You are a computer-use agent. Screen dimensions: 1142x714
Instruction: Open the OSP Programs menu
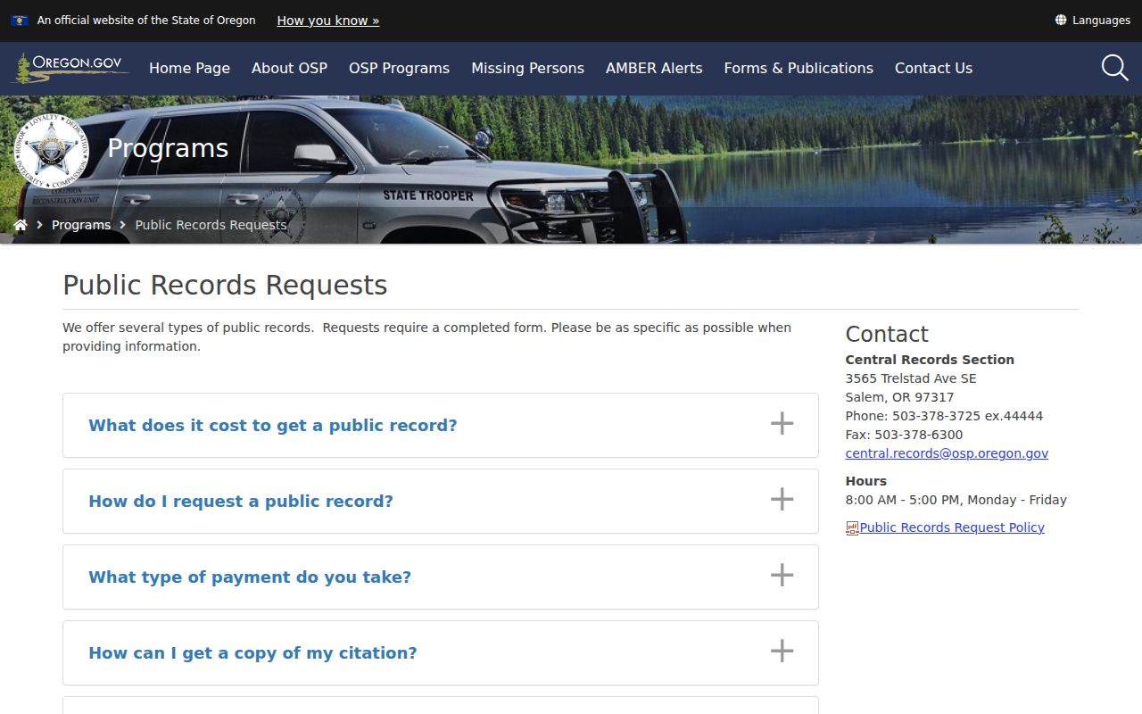click(x=399, y=68)
